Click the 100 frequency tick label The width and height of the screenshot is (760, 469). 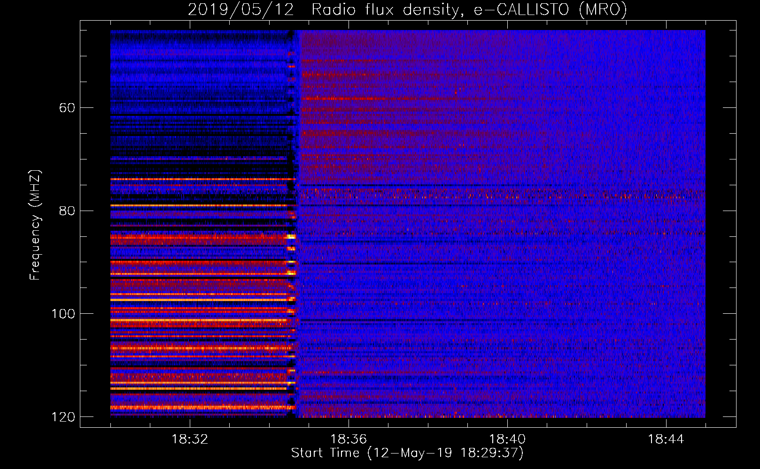pos(63,314)
